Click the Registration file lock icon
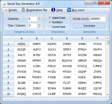Screen dimensions: 112x104 click(x=23, y=10)
